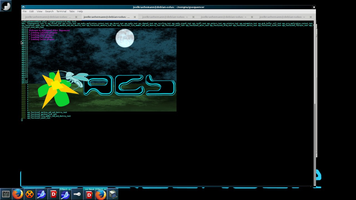The height and width of the screenshot is (200, 356).
Task: Click the terminal cursor on the last line
Action: coord(22,120)
